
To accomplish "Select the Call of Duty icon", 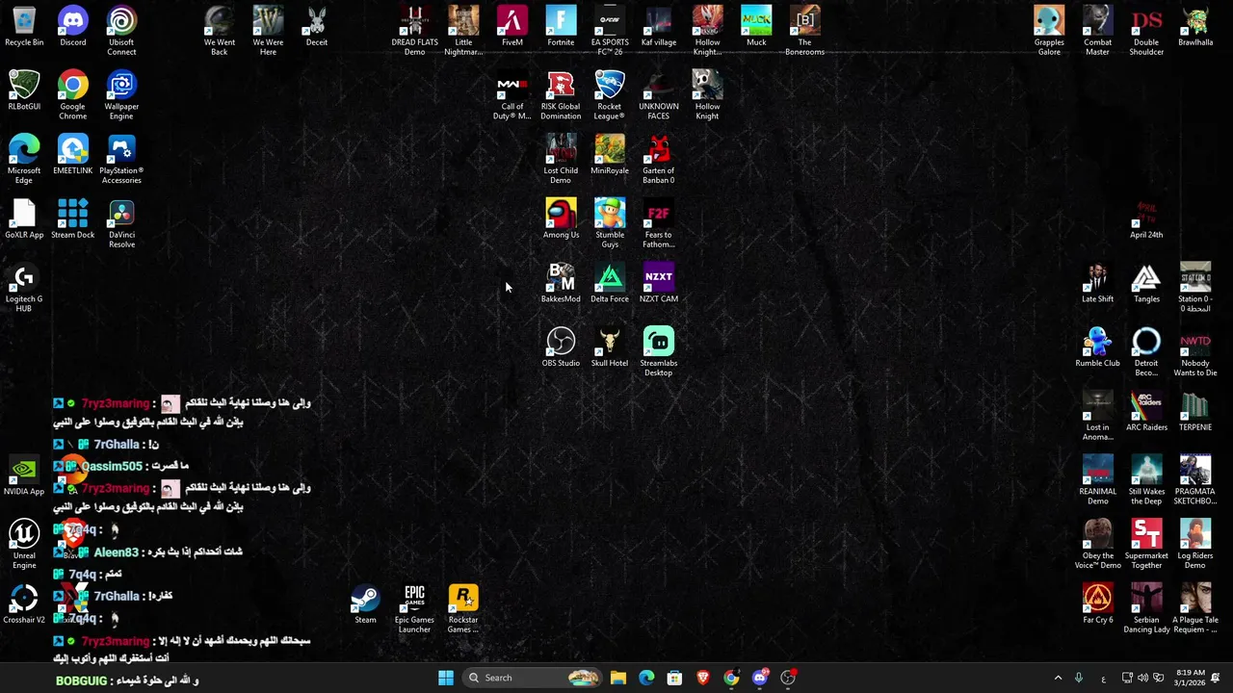I will (512, 95).
